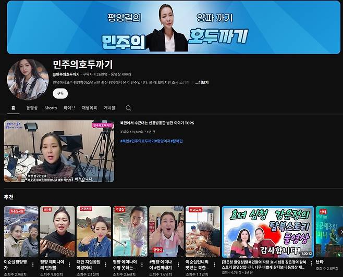
Task: Open options menu for 이순실언니의 맛있는 북한 short
Action: tap(215, 265)
